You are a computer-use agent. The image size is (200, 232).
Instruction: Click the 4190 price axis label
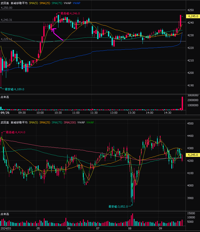190,85
